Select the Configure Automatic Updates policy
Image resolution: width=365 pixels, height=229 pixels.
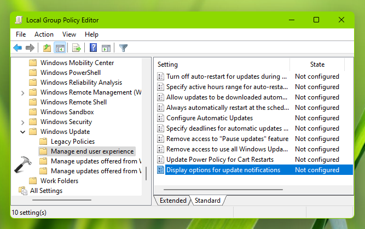(x=209, y=118)
